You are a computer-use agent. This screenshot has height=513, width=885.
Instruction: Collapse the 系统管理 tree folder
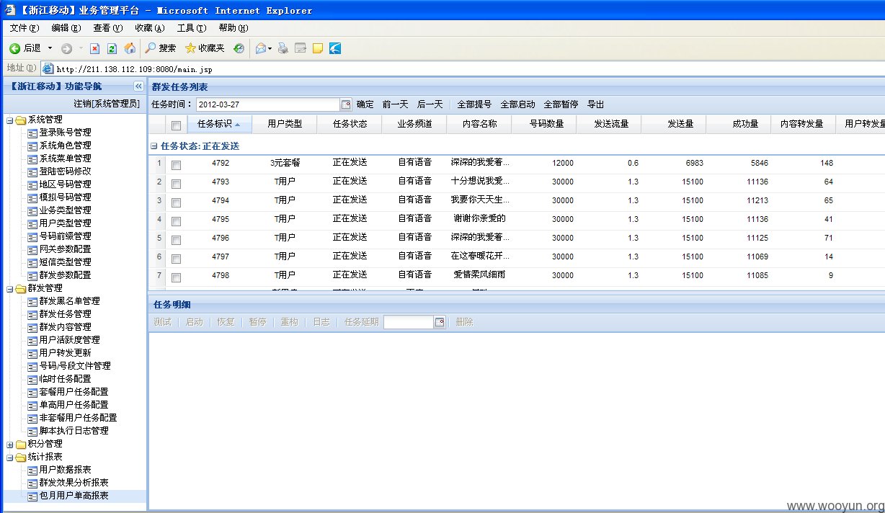10,120
